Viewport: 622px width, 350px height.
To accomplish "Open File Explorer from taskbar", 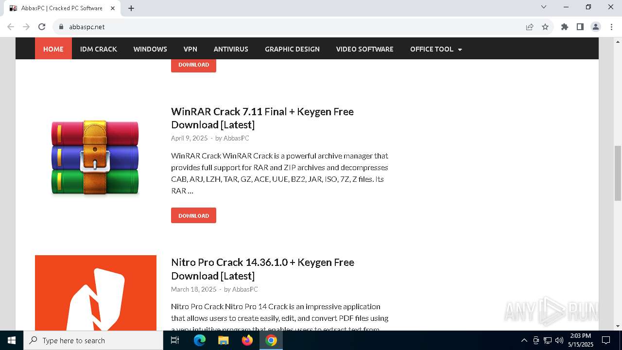I will pos(224,340).
